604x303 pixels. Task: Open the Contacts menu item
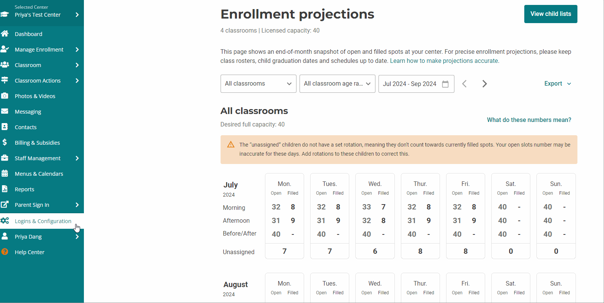(26, 127)
